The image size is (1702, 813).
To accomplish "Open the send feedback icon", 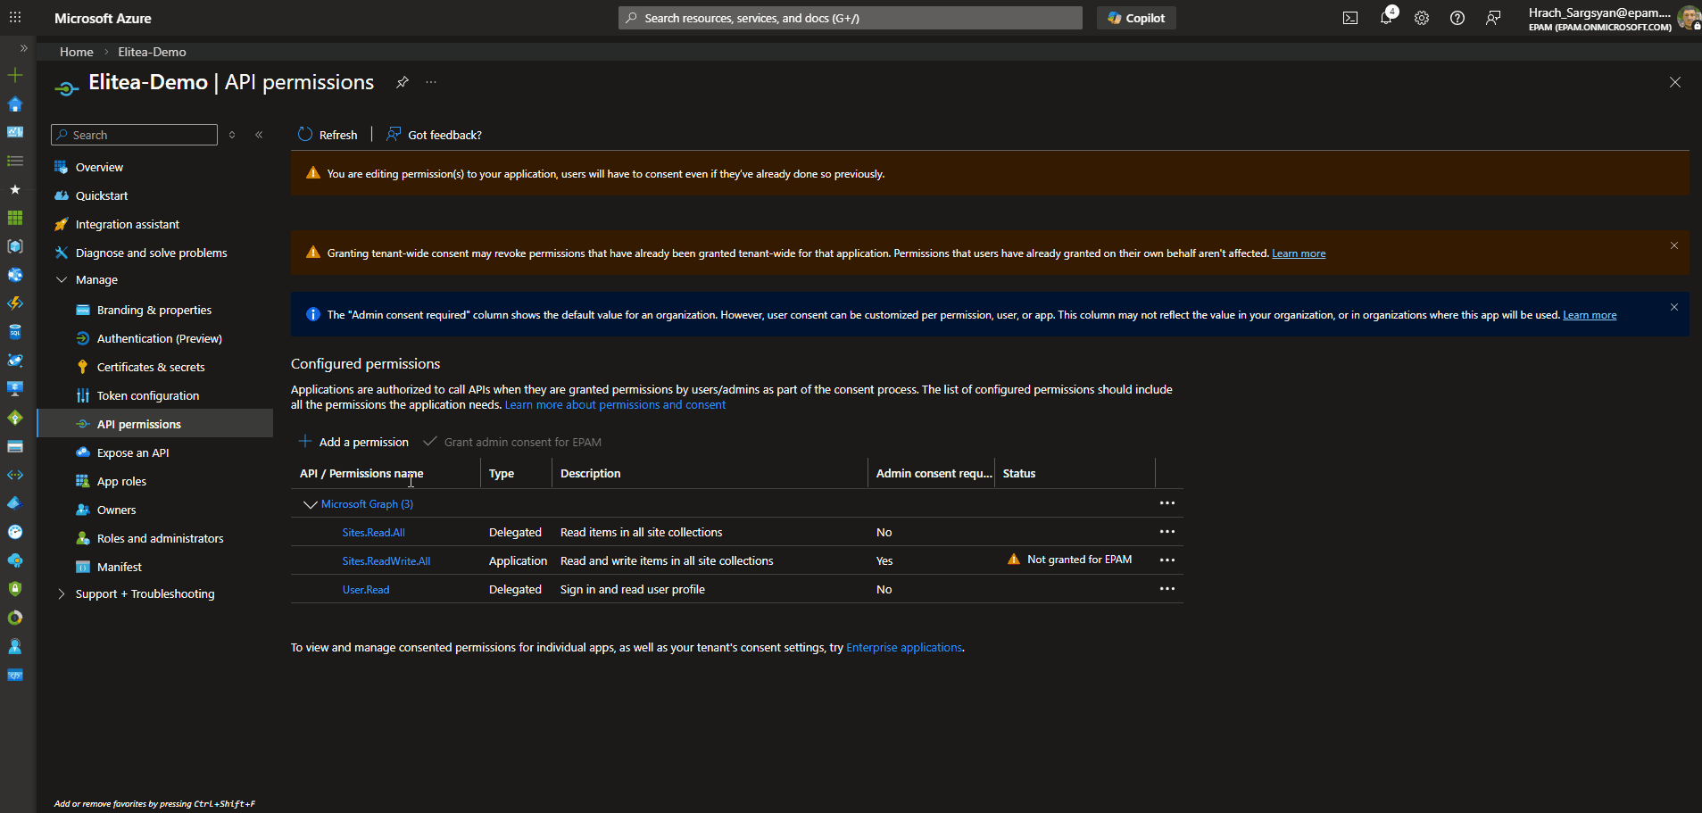I will (1493, 18).
